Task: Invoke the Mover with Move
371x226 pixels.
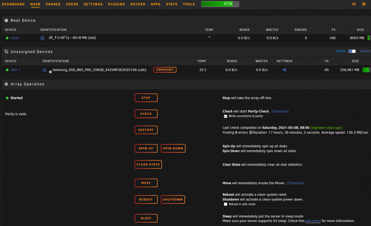Action: click(x=146, y=183)
